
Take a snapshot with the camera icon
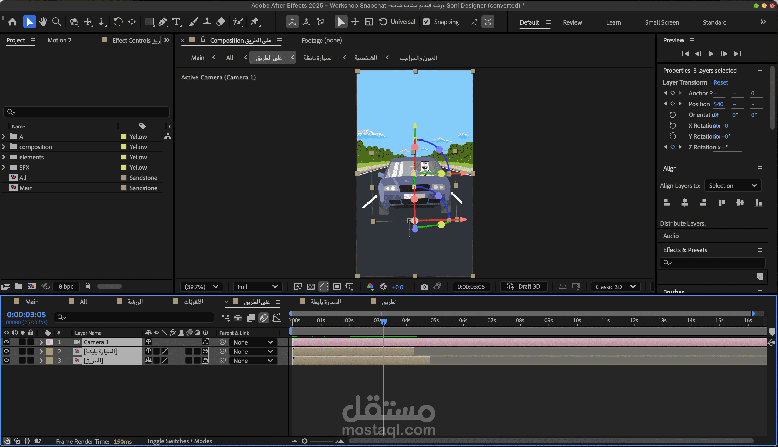[424, 287]
